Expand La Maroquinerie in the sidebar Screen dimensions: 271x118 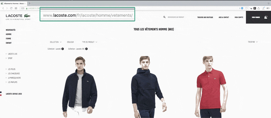pyautogui.click(x=13, y=78)
